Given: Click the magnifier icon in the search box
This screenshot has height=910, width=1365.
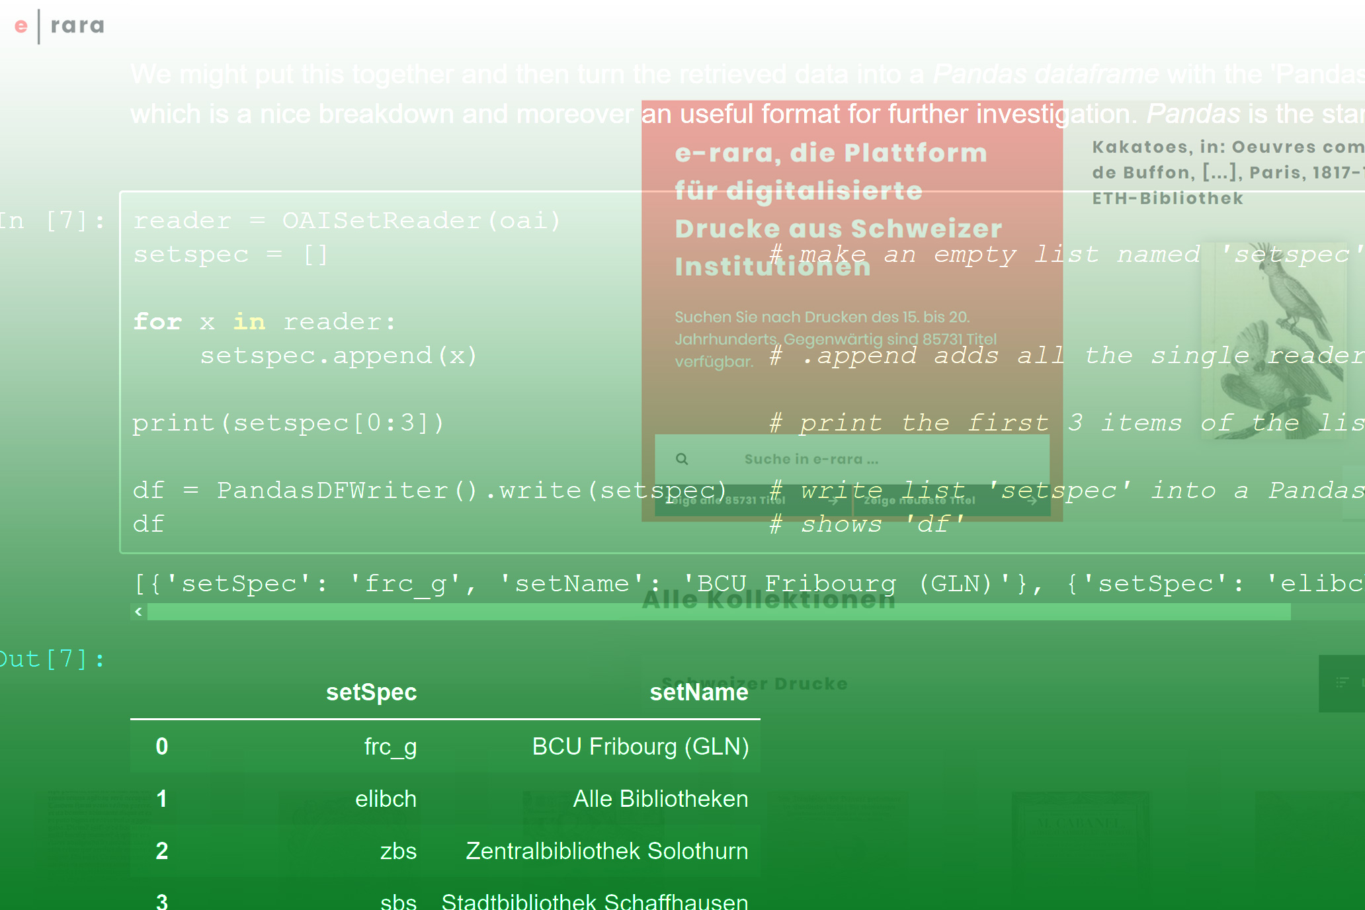Looking at the screenshot, I should (x=682, y=459).
